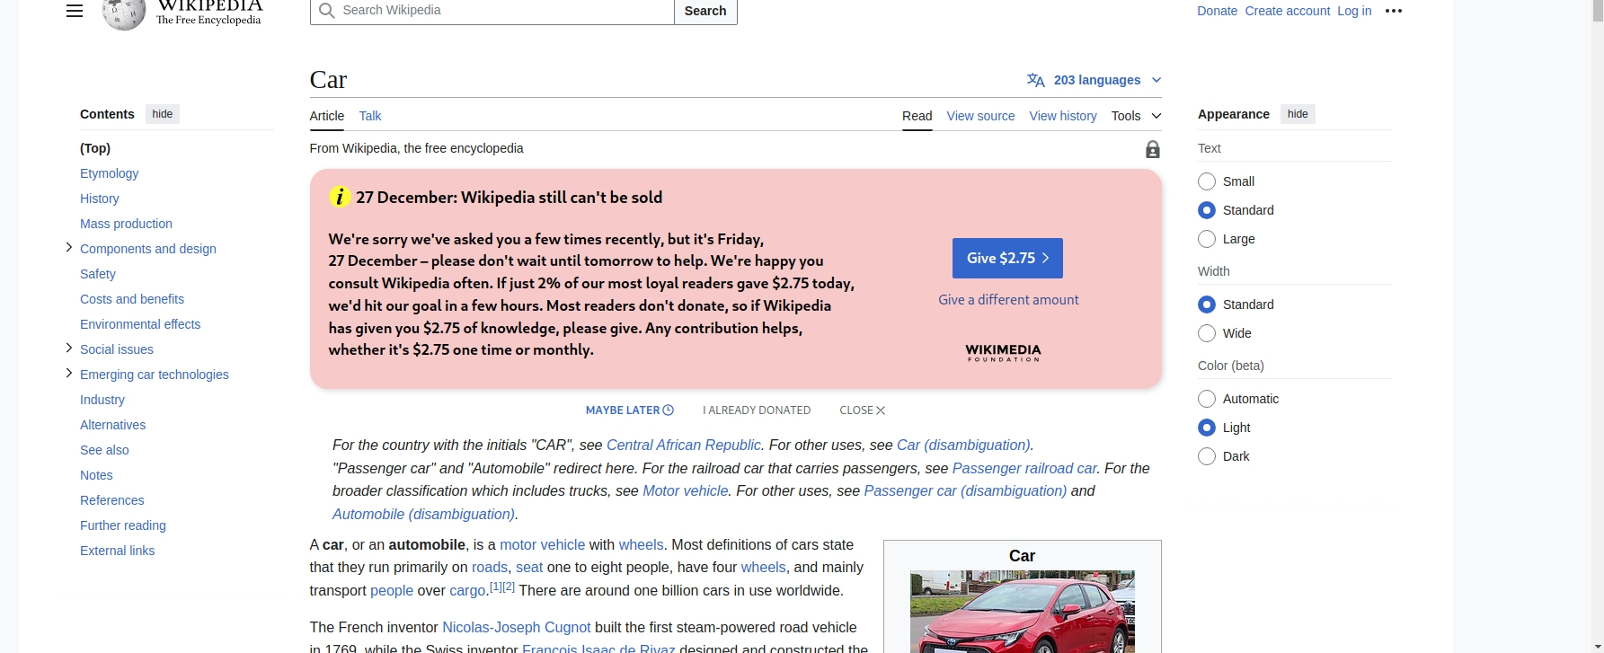Click the Wikimedia Foundation logo
1604x653 pixels.
(1003, 352)
